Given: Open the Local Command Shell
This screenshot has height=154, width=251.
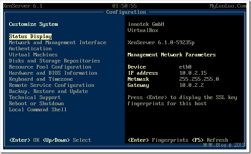Looking at the screenshot, I should 38,109.
